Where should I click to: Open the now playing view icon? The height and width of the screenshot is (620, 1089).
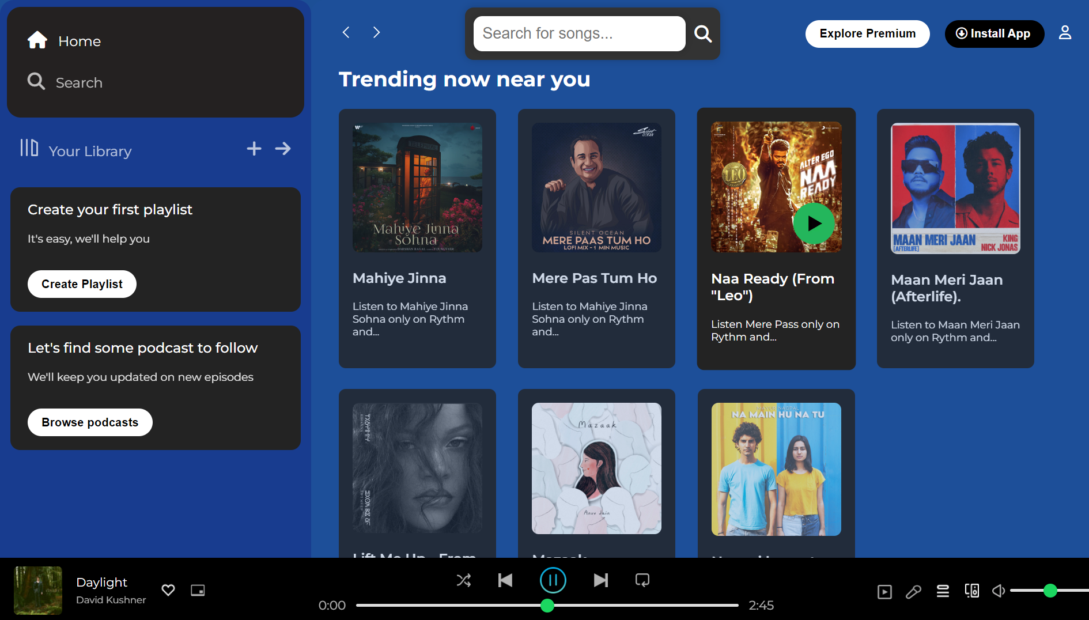(x=884, y=592)
